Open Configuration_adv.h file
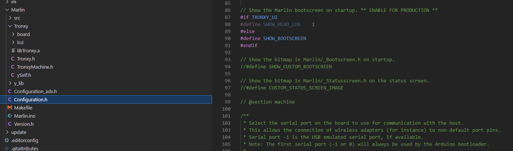The height and width of the screenshot is (151, 513). pyautogui.click(x=35, y=92)
